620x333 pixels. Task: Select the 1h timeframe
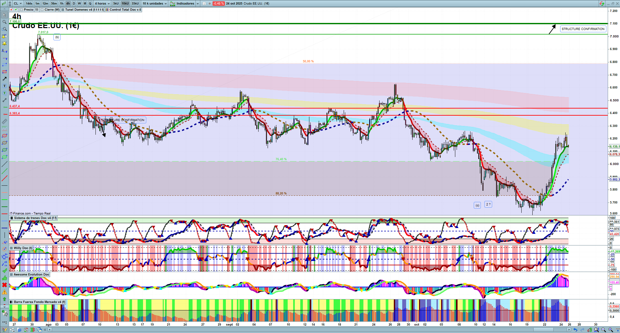[61, 4]
